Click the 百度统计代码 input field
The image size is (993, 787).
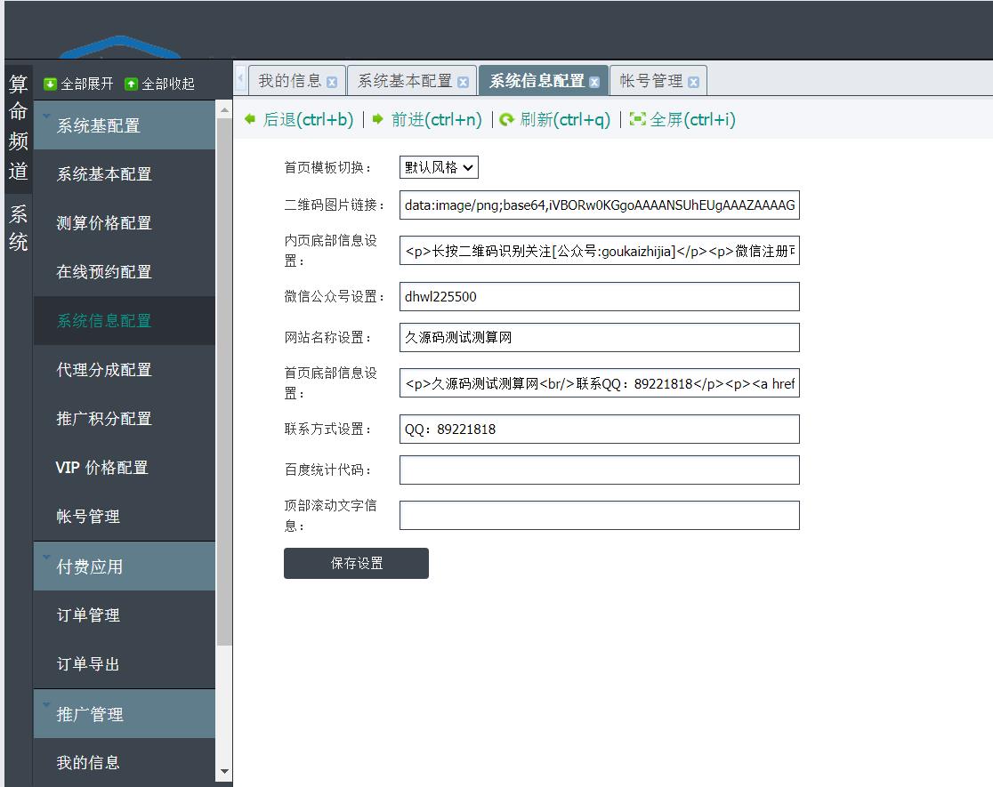point(599,470)
